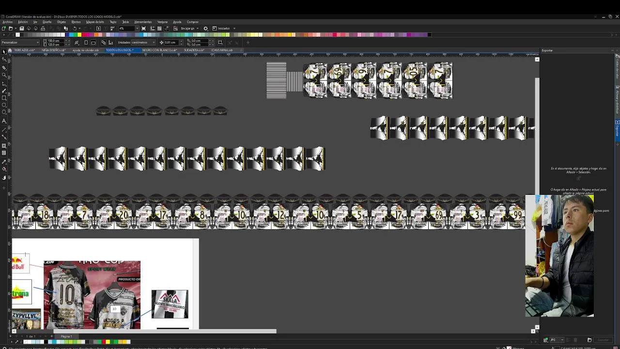Select the Transparency checker tool
The image size is (620, 349).
[x=4, y=153]
